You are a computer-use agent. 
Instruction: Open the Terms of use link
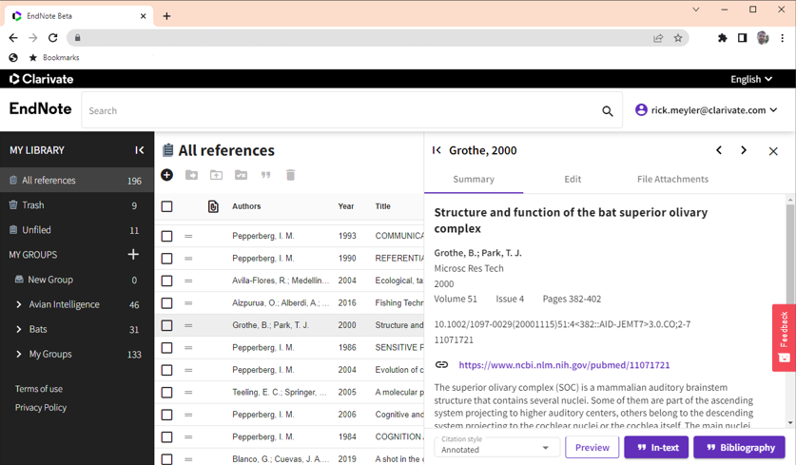coord(39,389)
